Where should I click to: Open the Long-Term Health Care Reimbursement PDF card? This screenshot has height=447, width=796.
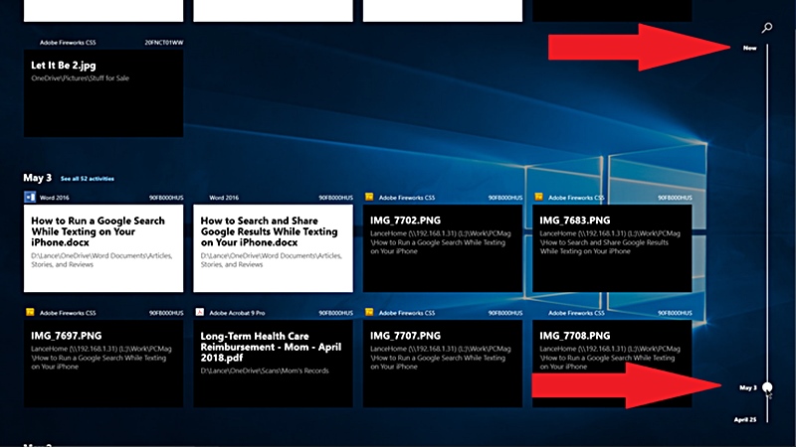273,363
